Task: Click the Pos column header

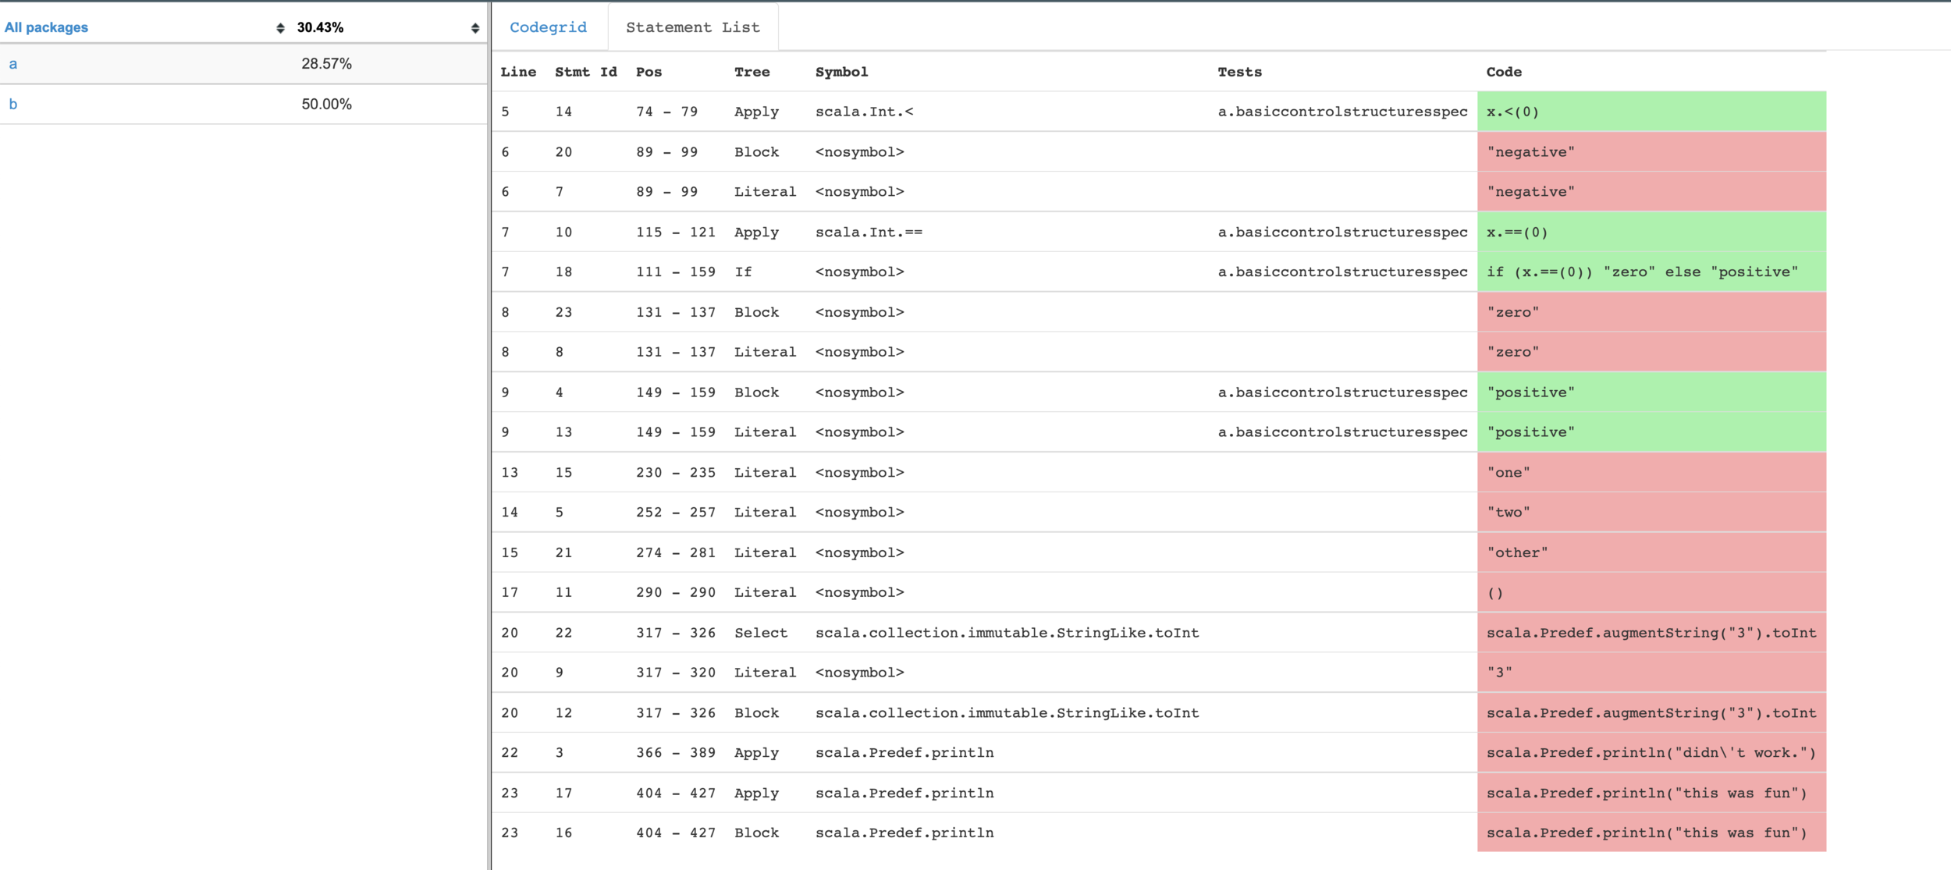Action: pyautogui.click(x=649, y=72)
